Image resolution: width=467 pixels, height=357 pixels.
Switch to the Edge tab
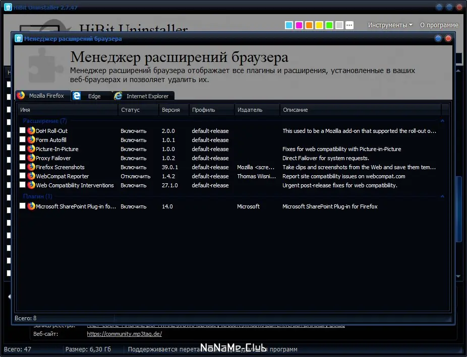tap(92, 96)
